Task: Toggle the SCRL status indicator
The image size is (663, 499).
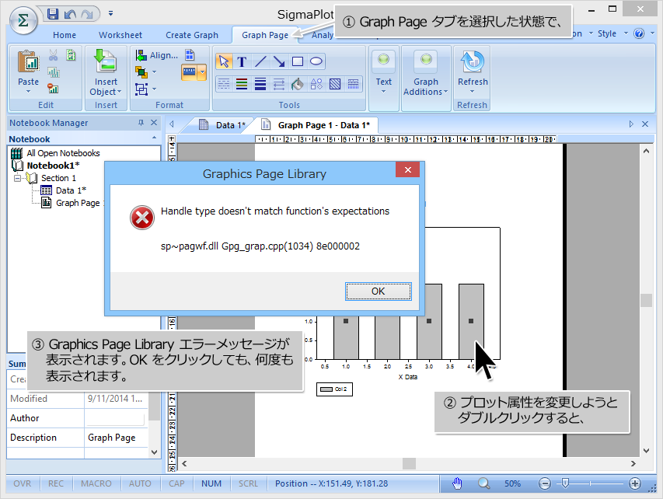Action: point(248,483)
